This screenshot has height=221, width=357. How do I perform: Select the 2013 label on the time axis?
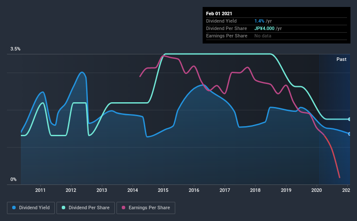(102, 190)
